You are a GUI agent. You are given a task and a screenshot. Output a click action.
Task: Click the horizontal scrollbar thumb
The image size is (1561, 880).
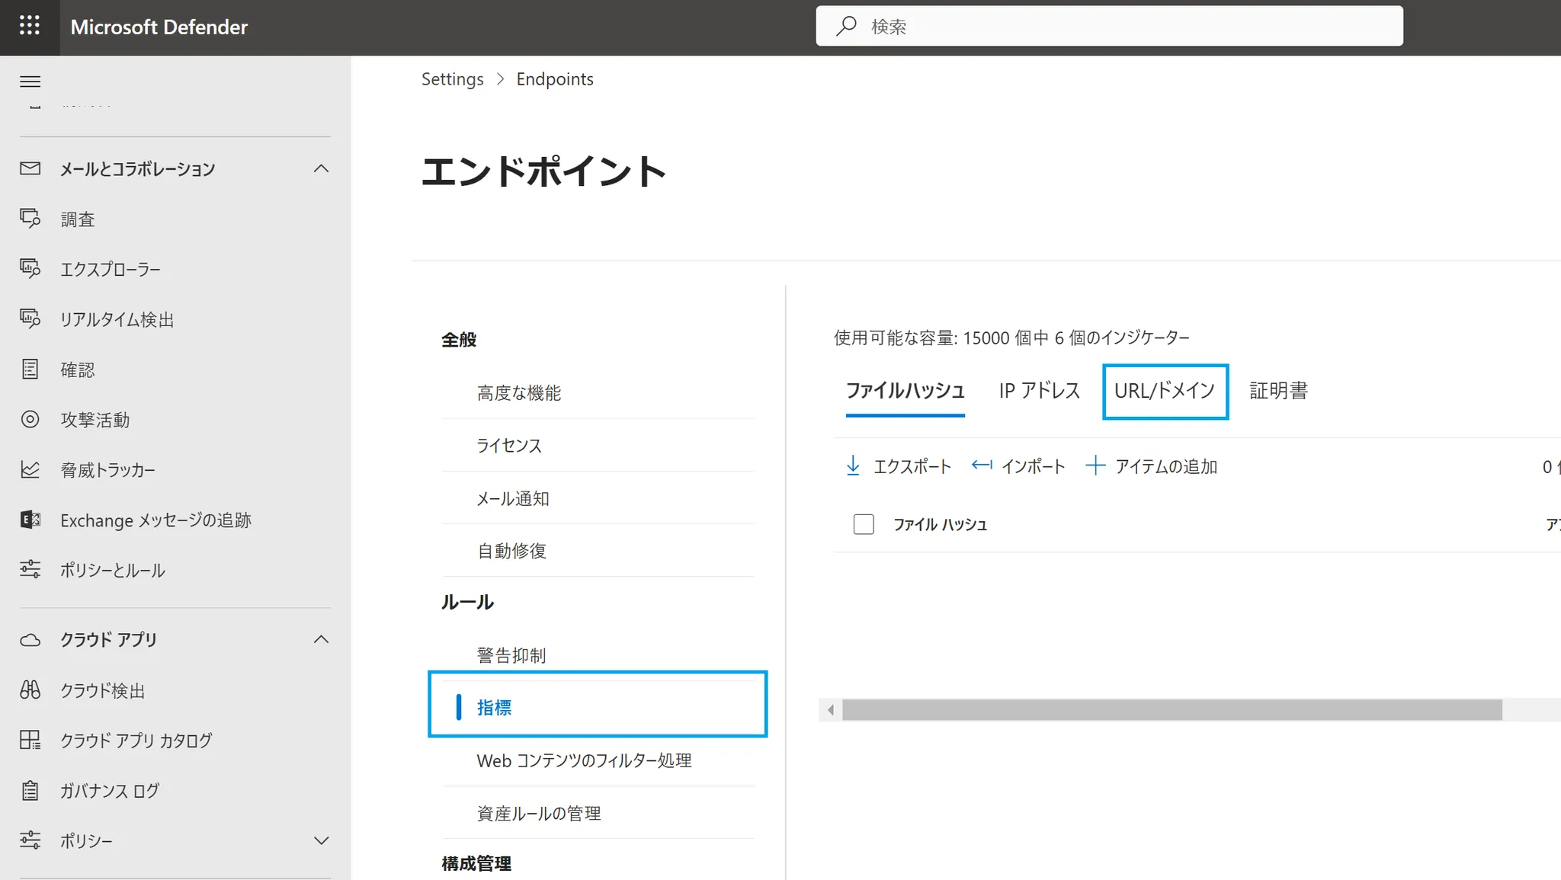tap(1172, 710)
